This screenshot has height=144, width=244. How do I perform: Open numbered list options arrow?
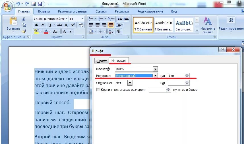pos(105,19)
